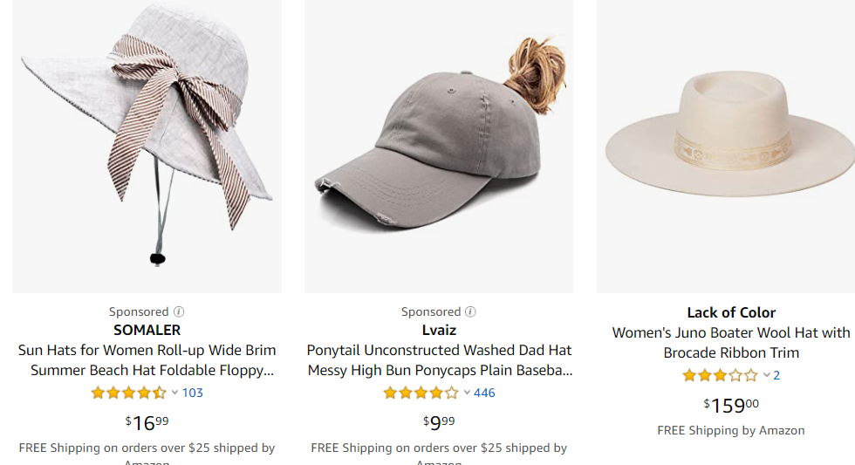This screenshot has width=855, height=465.
Task: Click the info icon beside Lvaiz Sponsored label
Action: [x=470, y=311]
